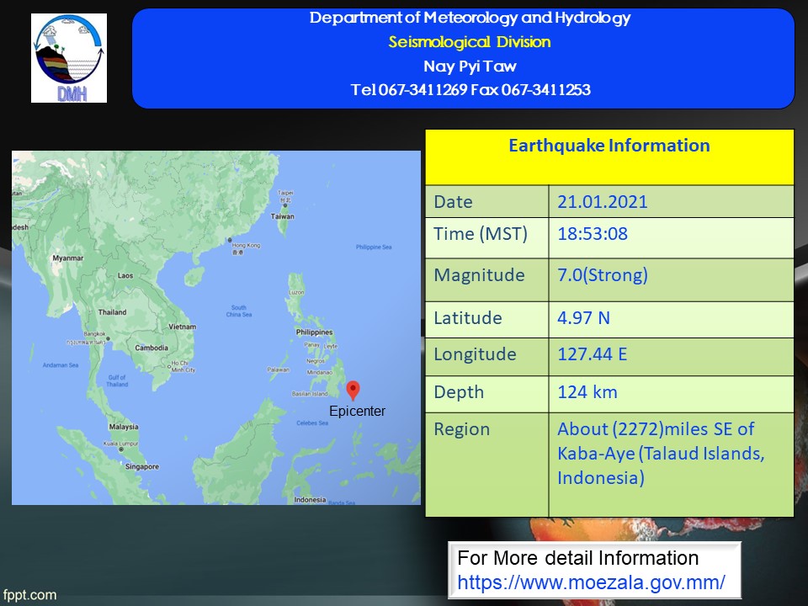The width and height of the screenshot is (808, 606).
Task: Select the region description 'Talaud Islands, Indonesia'
Action: (662, 465)
